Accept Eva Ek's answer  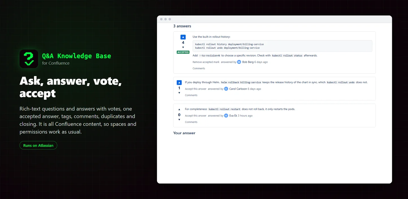tap(196, 116)
